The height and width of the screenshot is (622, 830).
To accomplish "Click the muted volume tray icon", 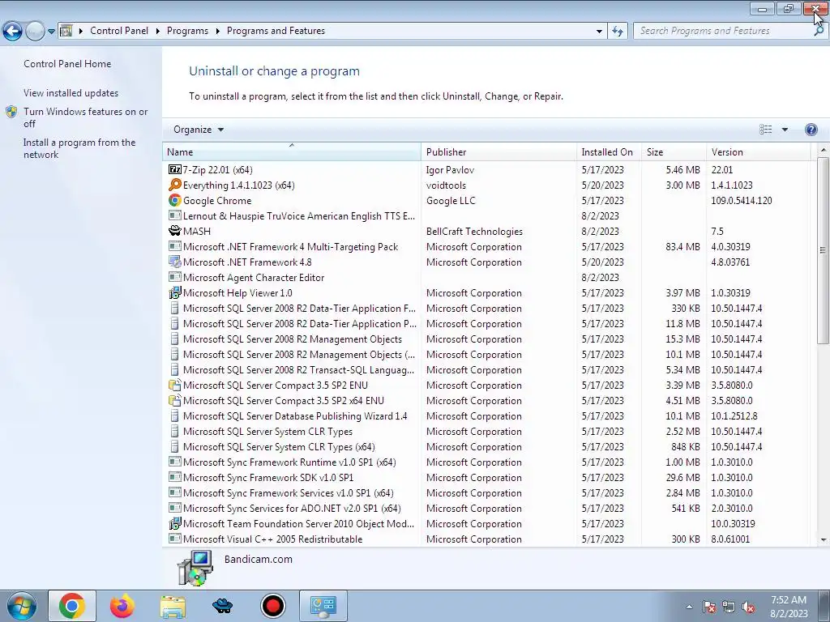I will [x=748, y=607].
